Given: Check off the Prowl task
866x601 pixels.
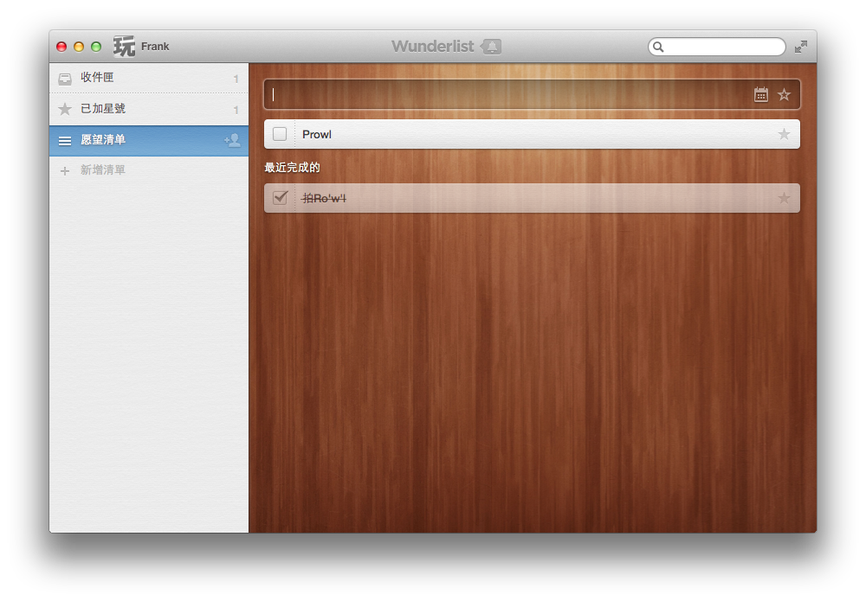Looking at the screenshot, I should pos(280,134).
